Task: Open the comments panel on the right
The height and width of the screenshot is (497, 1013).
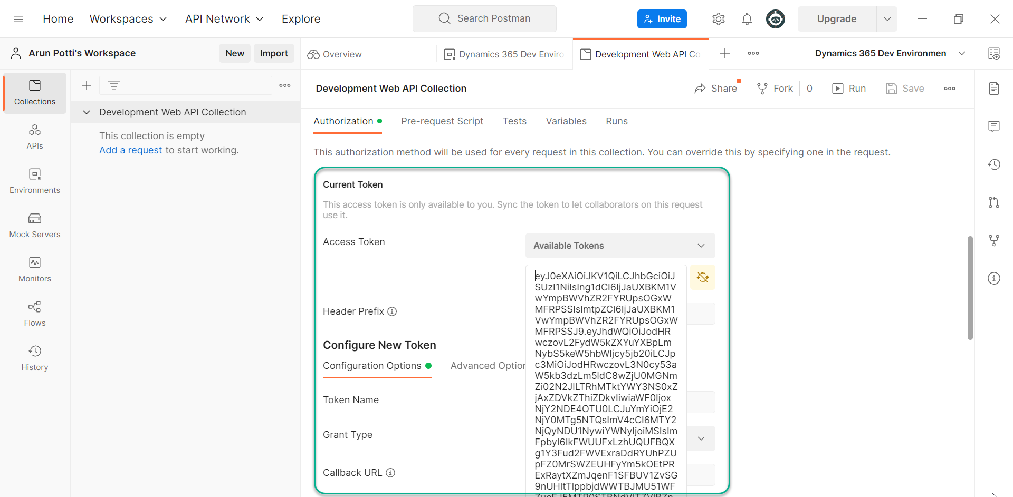Action: (994, 126)
